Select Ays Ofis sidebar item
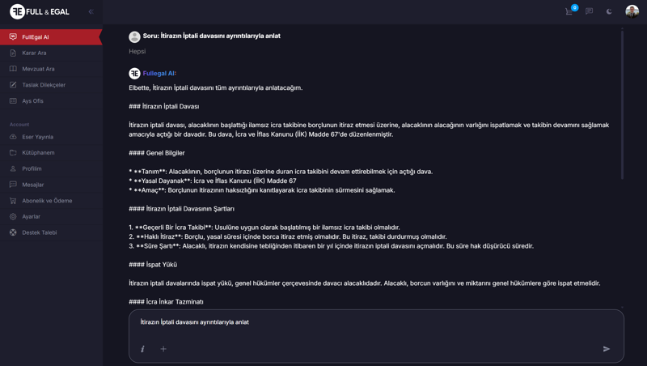The height and width of the screenshot is (366, 647). point(32,101)
